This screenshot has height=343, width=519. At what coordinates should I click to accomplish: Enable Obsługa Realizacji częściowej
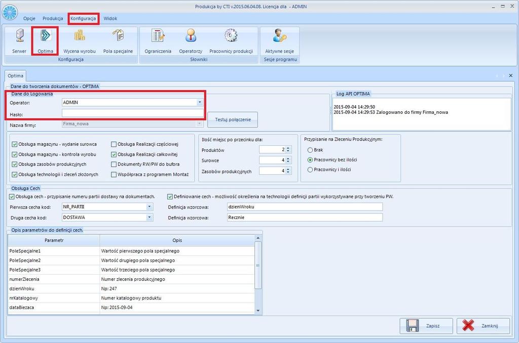114,144
